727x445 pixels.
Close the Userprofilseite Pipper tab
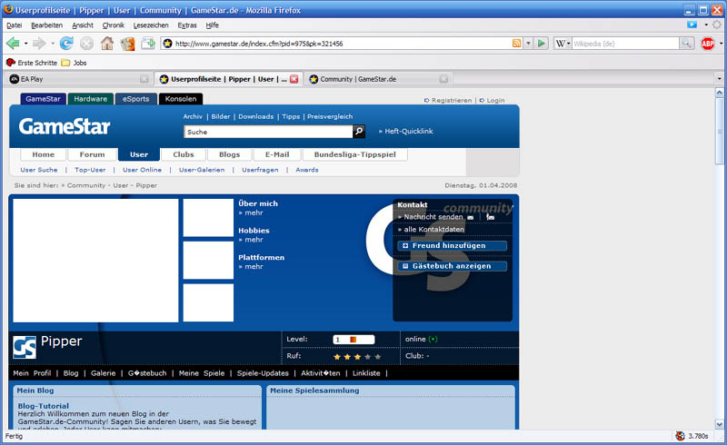pyautogui.click(x=294, y=79)
